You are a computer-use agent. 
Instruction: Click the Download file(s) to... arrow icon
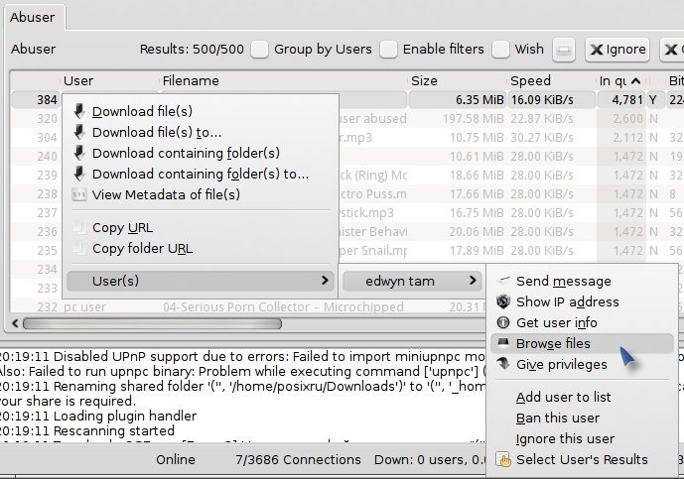[79, 132]
